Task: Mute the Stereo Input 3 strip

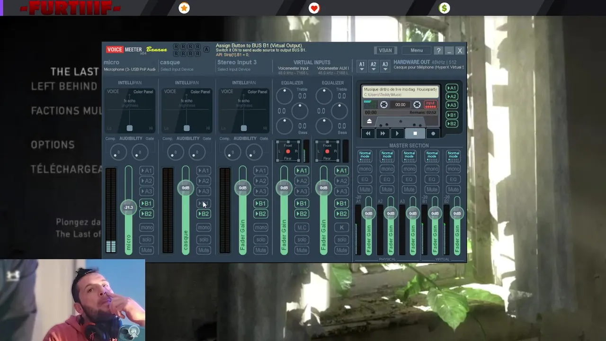Action: point(260,250)
